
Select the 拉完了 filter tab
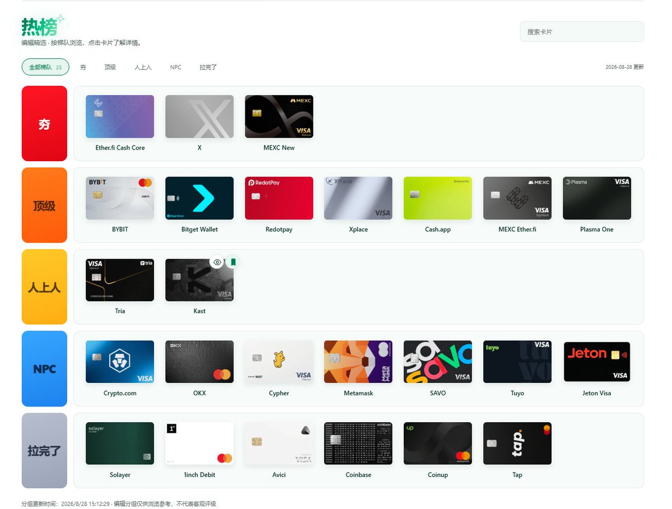click(x=208, y=67)
